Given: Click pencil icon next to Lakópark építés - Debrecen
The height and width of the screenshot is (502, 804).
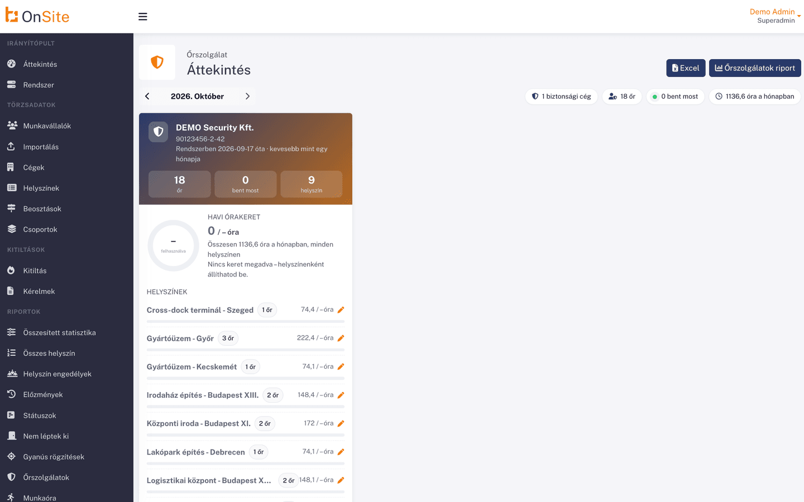Looking at the screenshot, I should (x=341, y=452).
